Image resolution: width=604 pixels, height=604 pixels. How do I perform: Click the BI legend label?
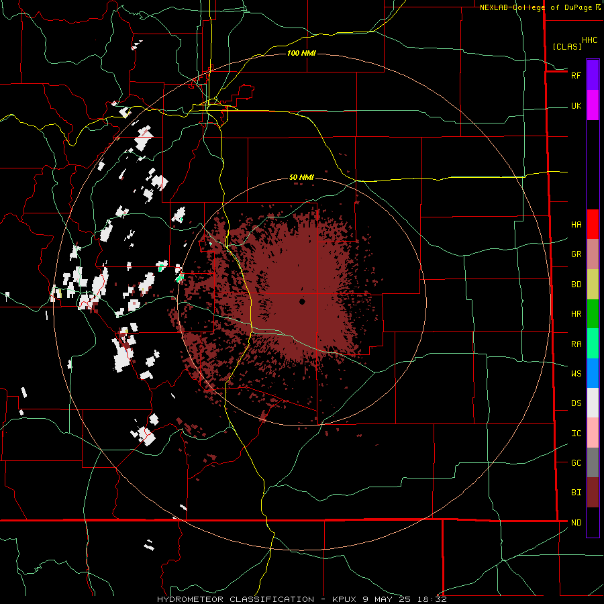(x=576, y=493)
